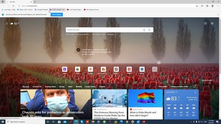Open the Yuriy Temnen YouTube bookmark

(74, 10)
